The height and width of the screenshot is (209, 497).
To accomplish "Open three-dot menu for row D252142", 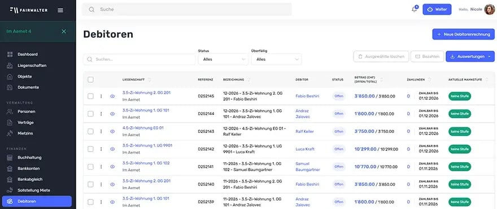I will 101,149.
